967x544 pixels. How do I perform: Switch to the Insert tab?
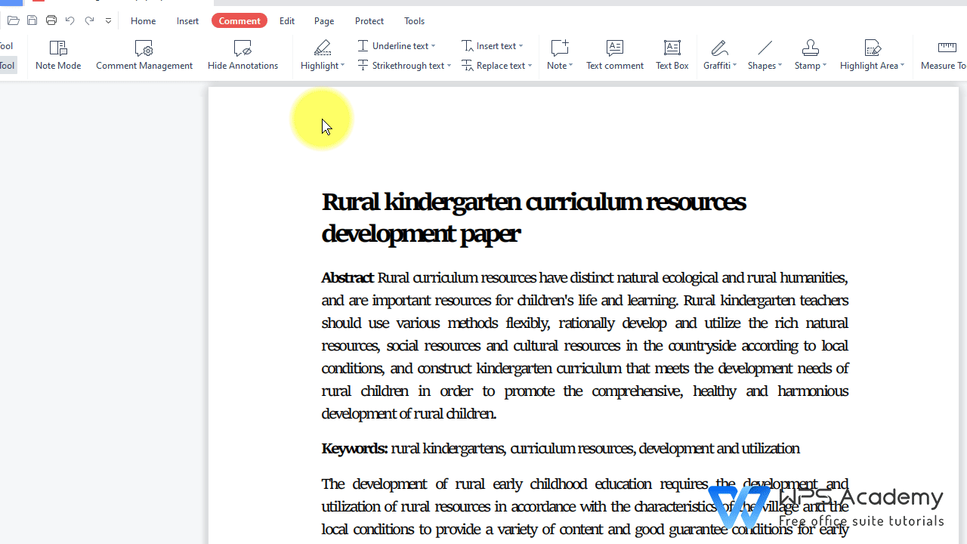pyautogui.click(x=187, y=20)
